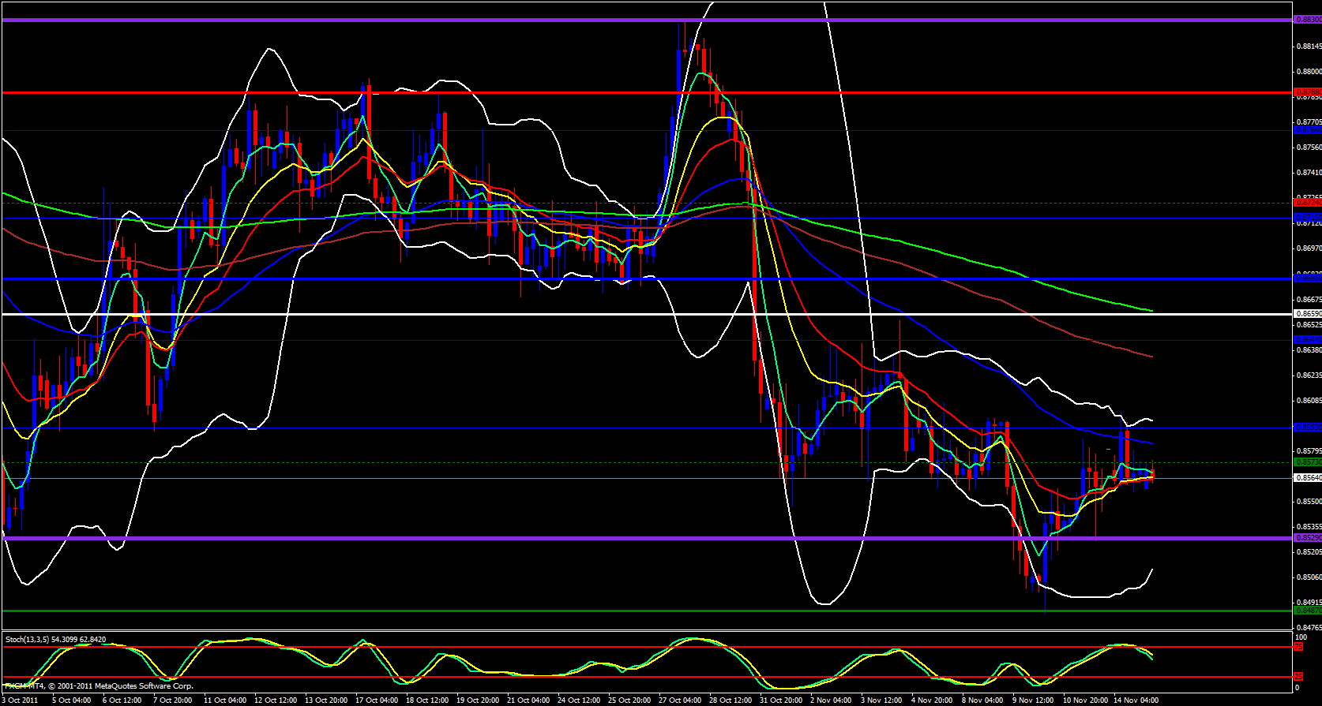The image size is (1322, 706).
Task: Select the 31 Oct 20:00 time label
Action: pyautogui.click(x=781, y=700)
